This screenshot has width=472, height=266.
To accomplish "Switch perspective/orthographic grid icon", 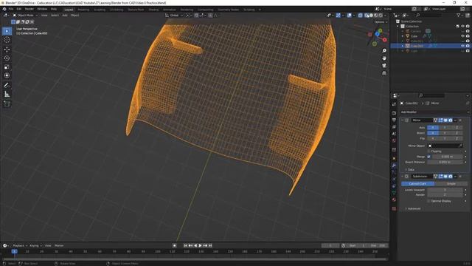I will point(384,73).
